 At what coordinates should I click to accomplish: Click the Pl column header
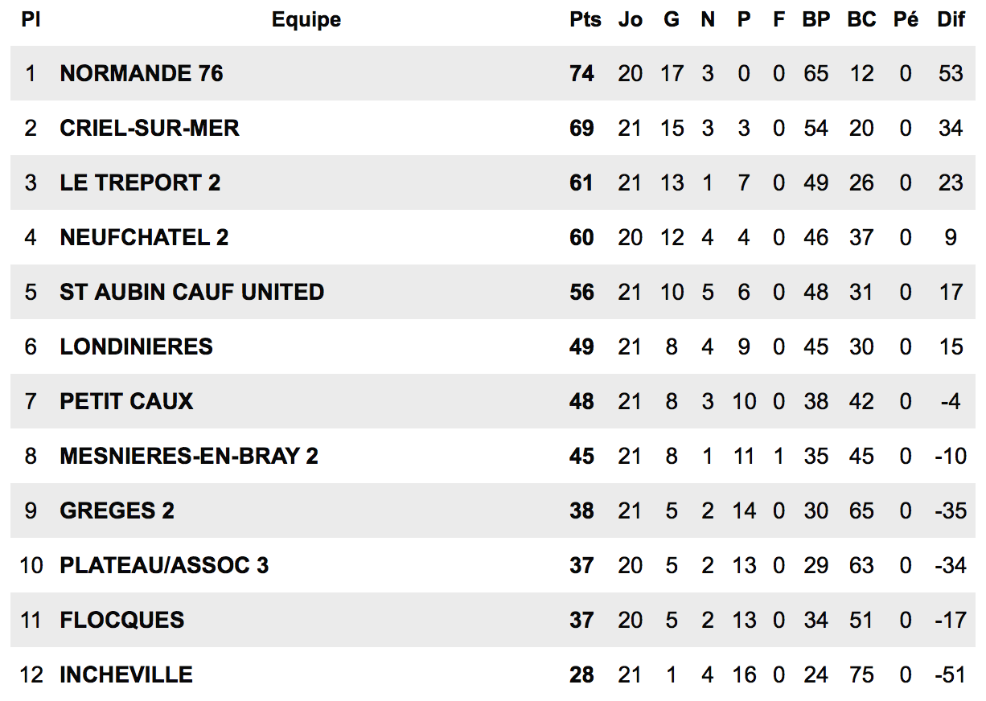click(31, 20)
